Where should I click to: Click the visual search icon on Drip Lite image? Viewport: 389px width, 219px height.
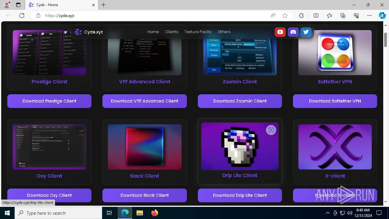point(271,130)
